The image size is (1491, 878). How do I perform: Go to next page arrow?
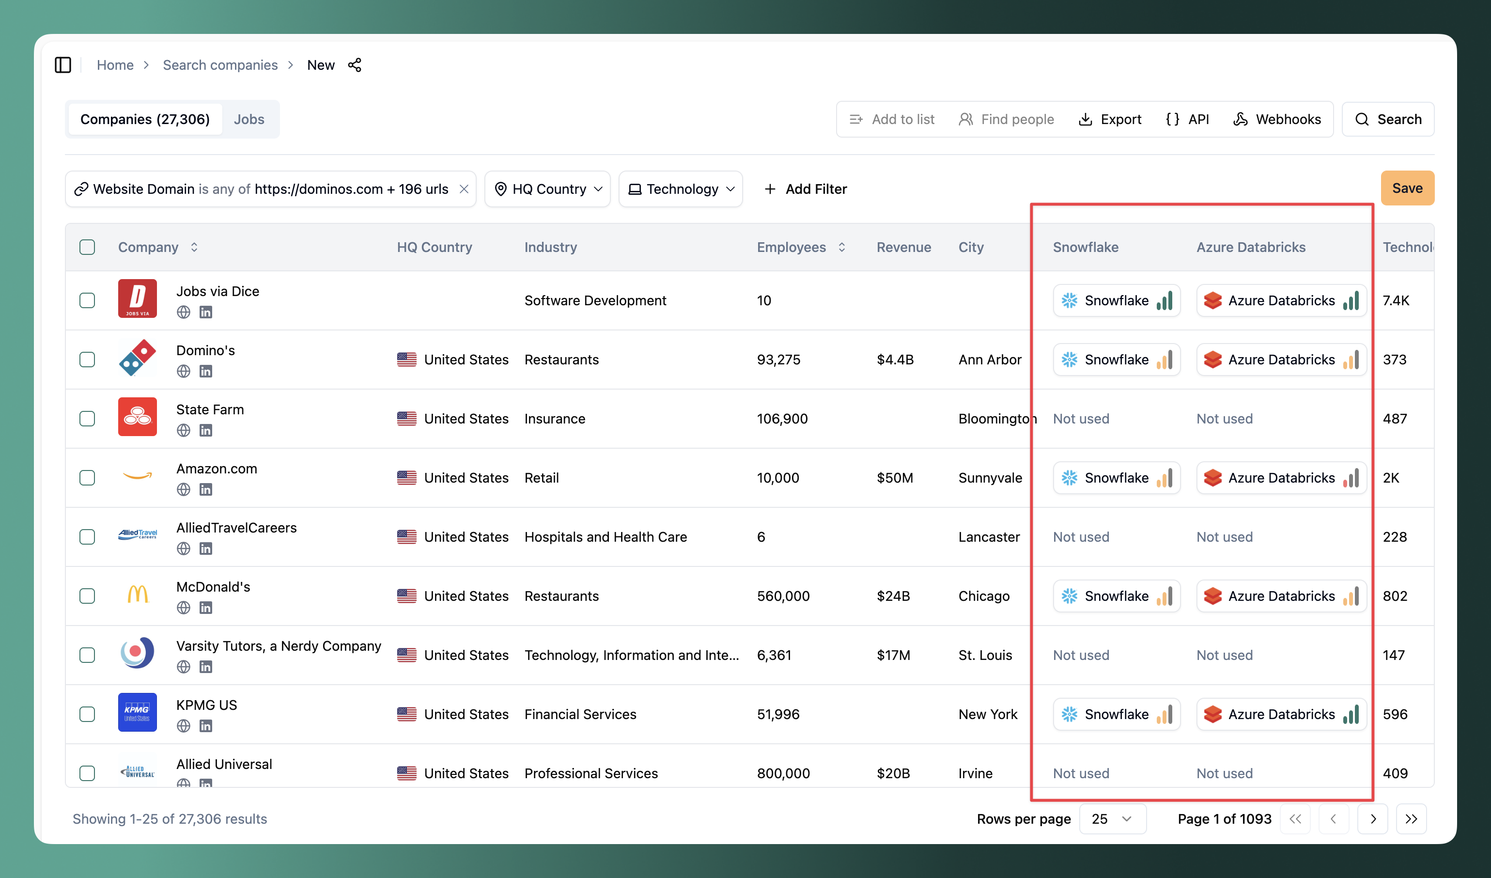(x=1373, y=819)
